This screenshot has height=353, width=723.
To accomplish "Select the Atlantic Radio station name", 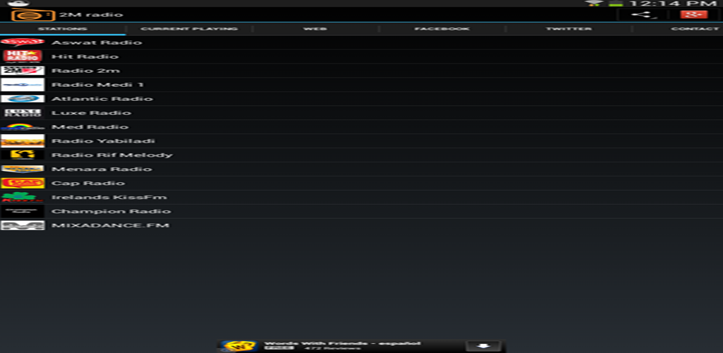I will click(x=102, y=99).
